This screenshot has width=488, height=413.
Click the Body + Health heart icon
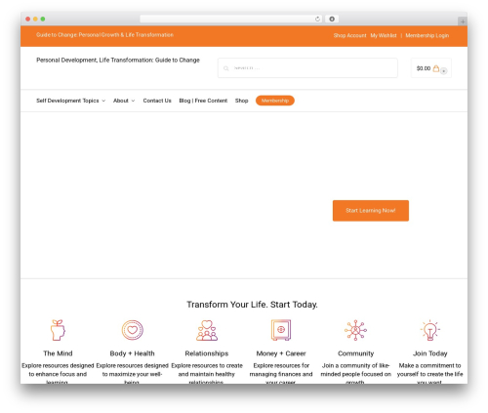tap(133, 330)
